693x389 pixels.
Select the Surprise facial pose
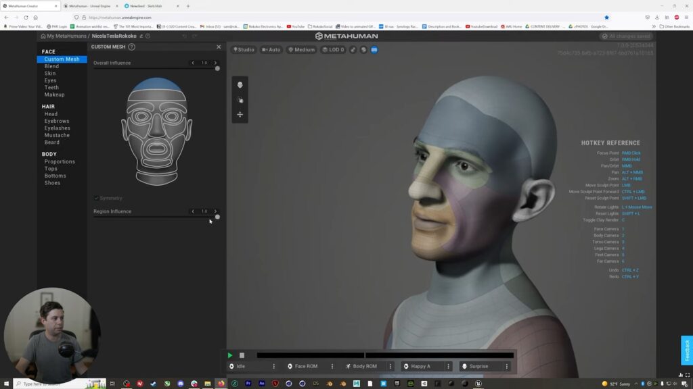click(x=478, y=366)
